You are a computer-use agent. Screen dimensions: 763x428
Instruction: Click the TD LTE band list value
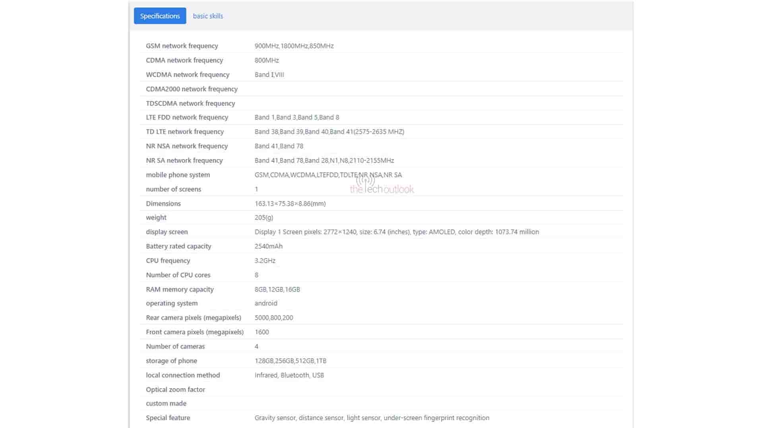pyautogui.click(x=329, y=132)
